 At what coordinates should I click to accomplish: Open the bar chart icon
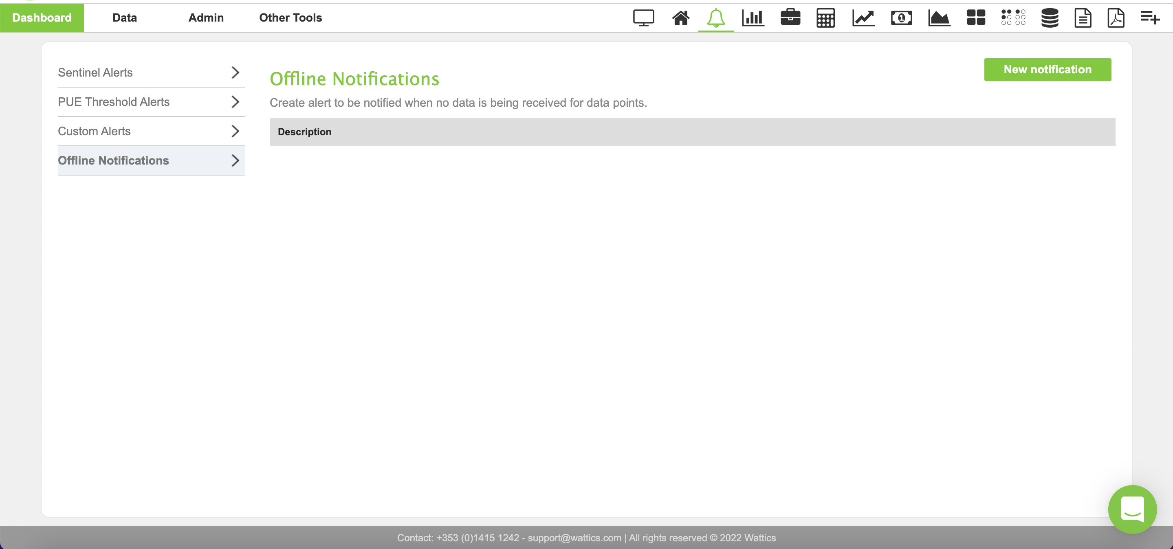click(753, 18)
